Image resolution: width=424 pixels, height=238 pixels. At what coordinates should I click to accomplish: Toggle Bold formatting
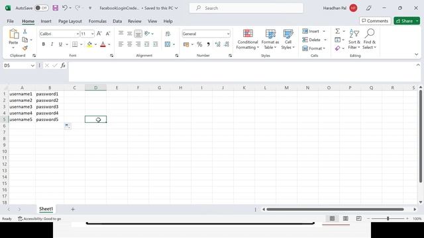(43, 44)
